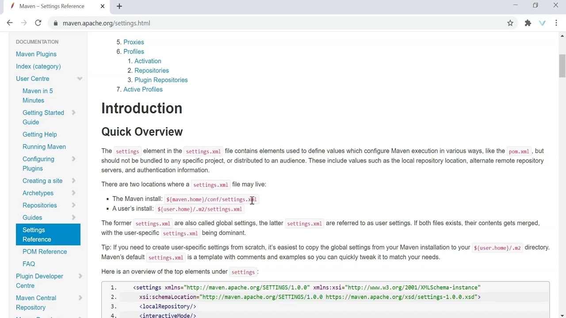
Task: Expand the Configuring Plugins arrow
Action: point(73,159)
